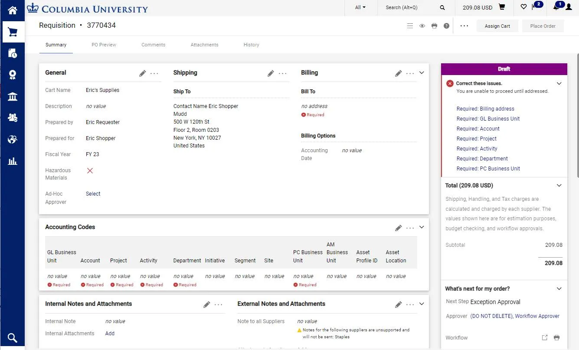Select an Ad-Hoc Approver link
The height and width of the screenshot is (350, 579).
click(x=93, y=194)
